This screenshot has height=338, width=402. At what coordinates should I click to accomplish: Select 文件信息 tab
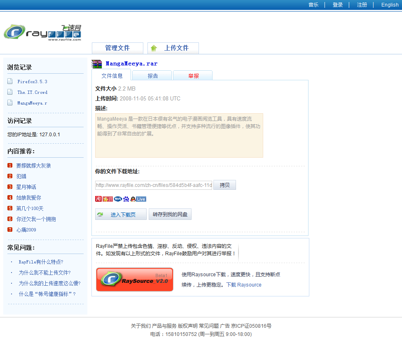(112, 76)
